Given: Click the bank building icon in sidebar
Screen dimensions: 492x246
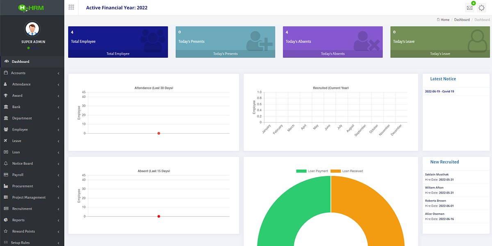Looking at the screenshot, I should 6,107.
